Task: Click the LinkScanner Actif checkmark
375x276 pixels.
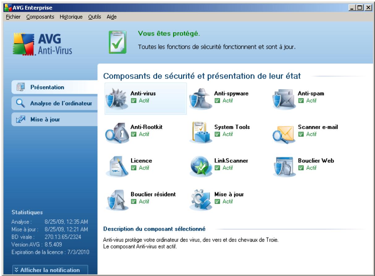Action: pos(217,168)
